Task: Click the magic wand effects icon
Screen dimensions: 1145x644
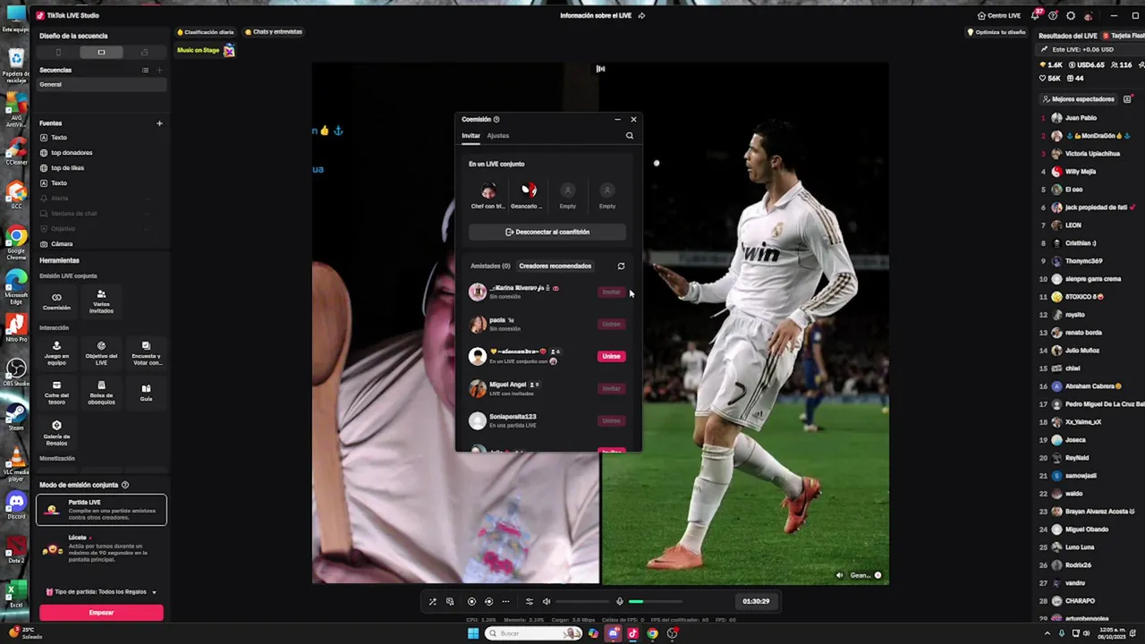Action: coord(432,601)
